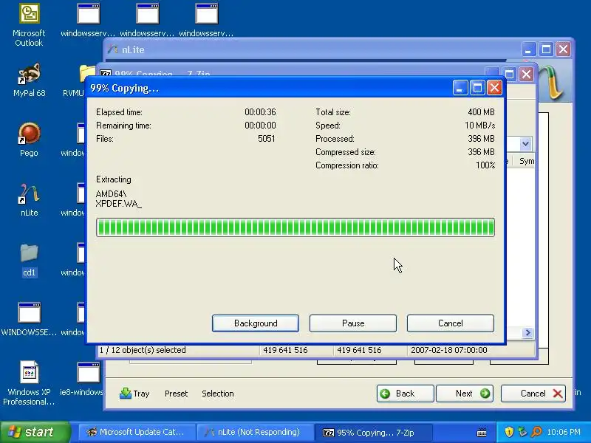Click the Compression ratio value 100%
The height and width of the screenshot is (443, 591).
coord(485,165)
